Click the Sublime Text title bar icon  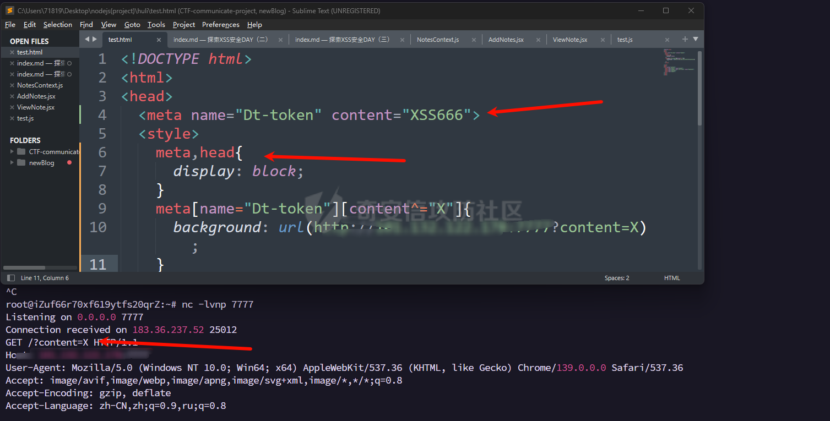coord(10,10)
